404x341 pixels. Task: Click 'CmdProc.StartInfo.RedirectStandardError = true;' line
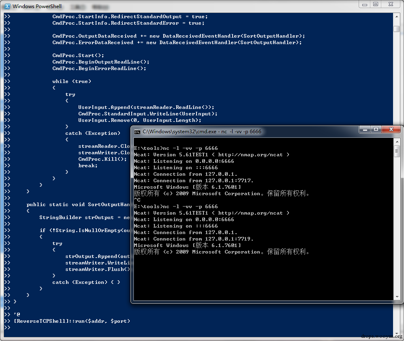(x=128, y=23)
